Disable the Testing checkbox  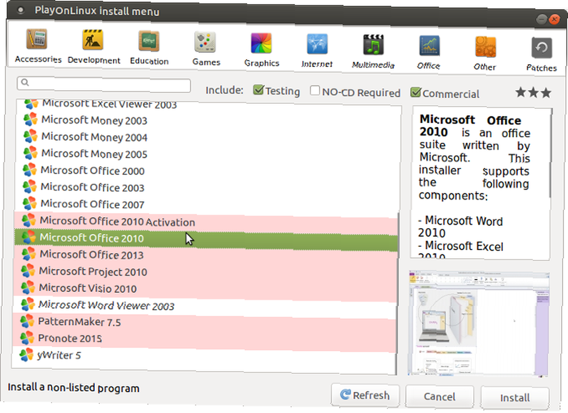[x=258, y=90]
